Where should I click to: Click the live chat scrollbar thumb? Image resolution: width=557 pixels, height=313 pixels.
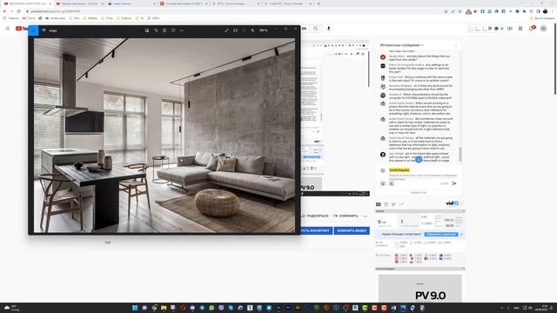[460, 154]
